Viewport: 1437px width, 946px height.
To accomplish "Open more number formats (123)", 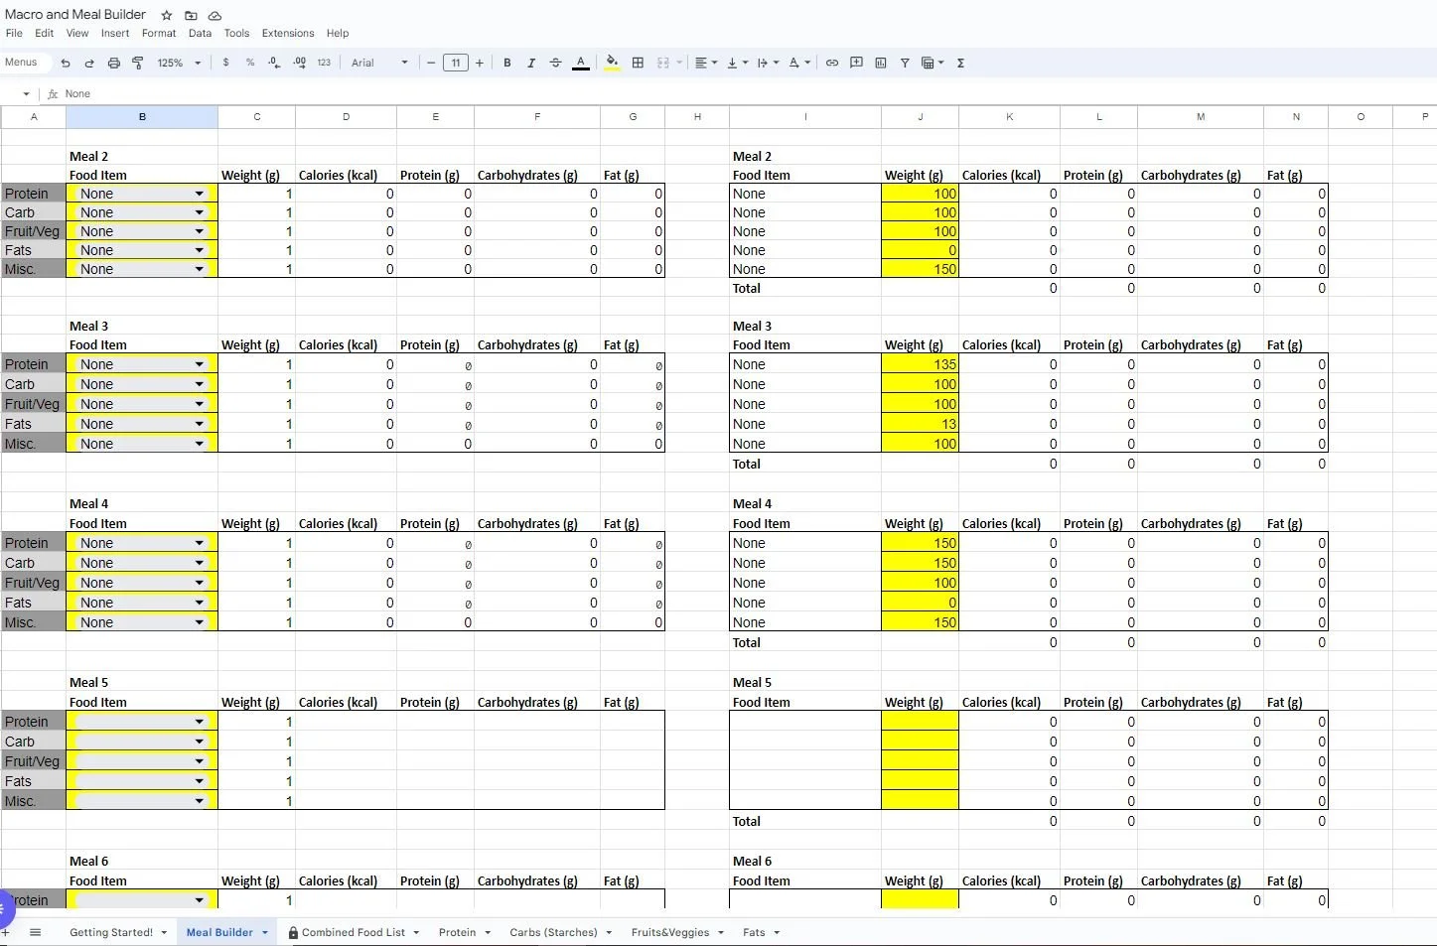I will [x=324, y=63].
